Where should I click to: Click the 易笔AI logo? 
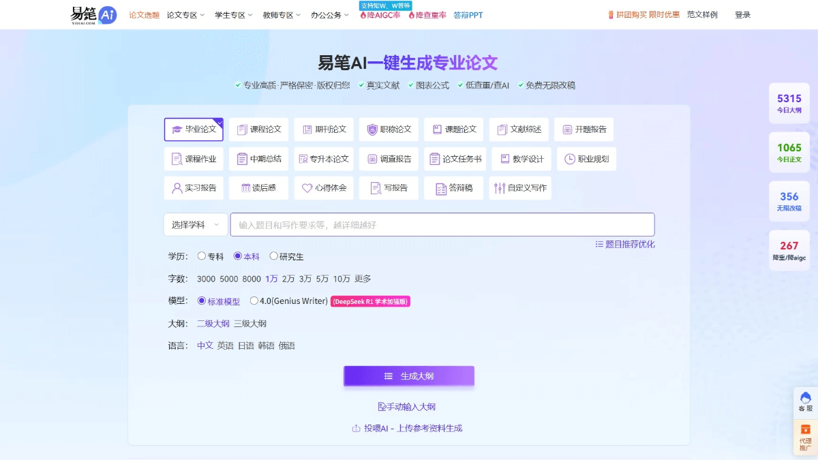93,14
